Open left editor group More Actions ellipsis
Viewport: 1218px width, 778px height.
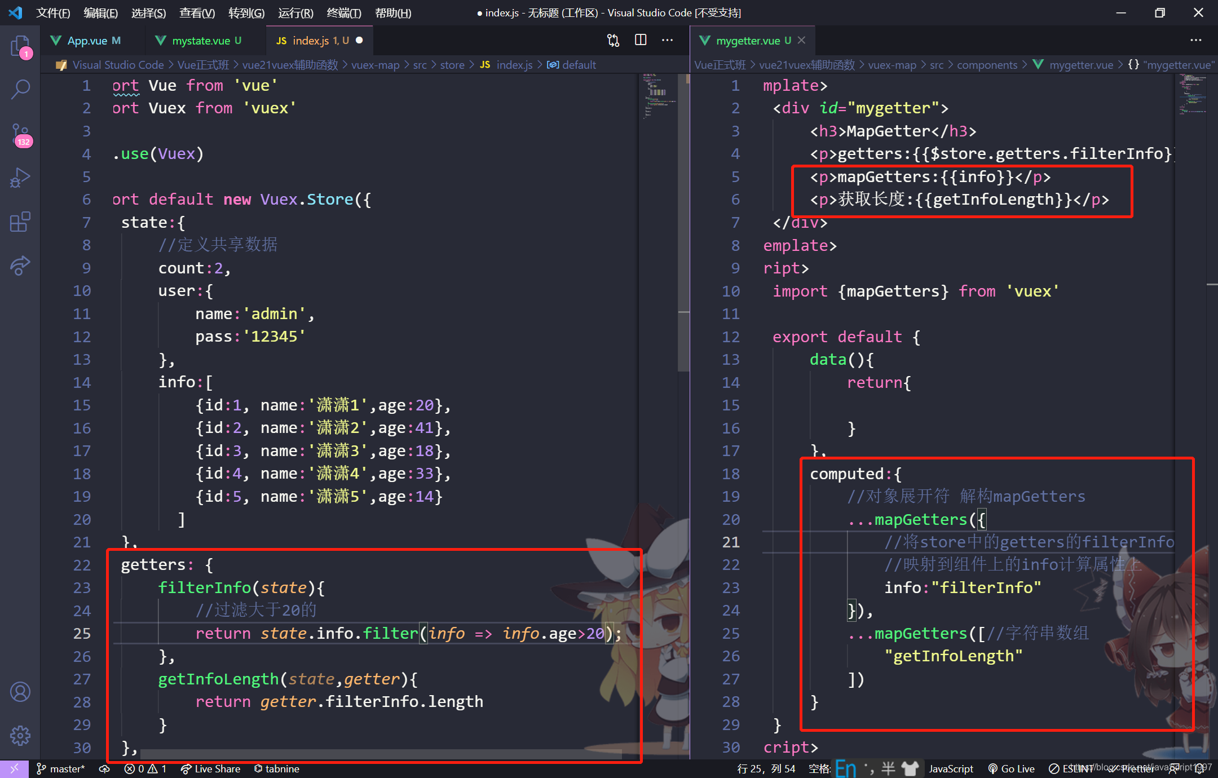[668, 40]
